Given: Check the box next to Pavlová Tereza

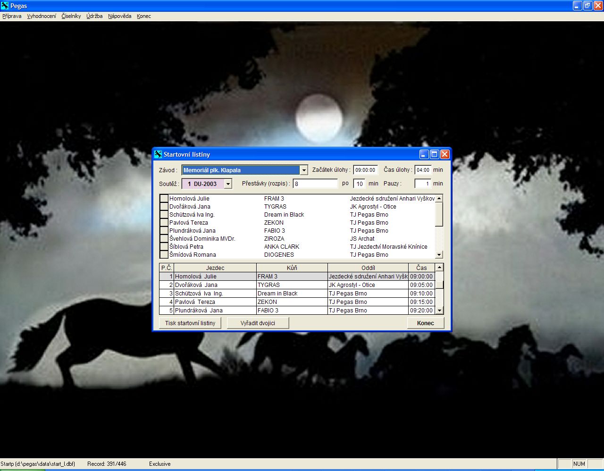Looking at the screenshot, I should click(164, 223).
